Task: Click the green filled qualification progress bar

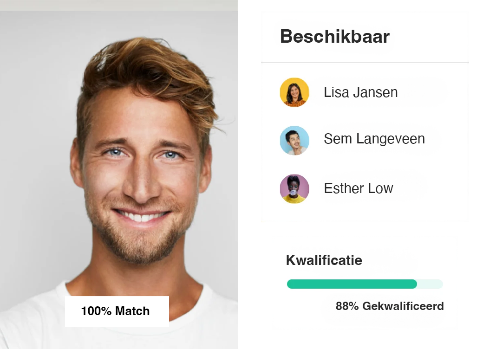Action: (x=352, y=284)
